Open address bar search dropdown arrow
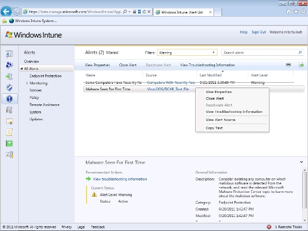This screenshot has height=231, width=308. 130,12
